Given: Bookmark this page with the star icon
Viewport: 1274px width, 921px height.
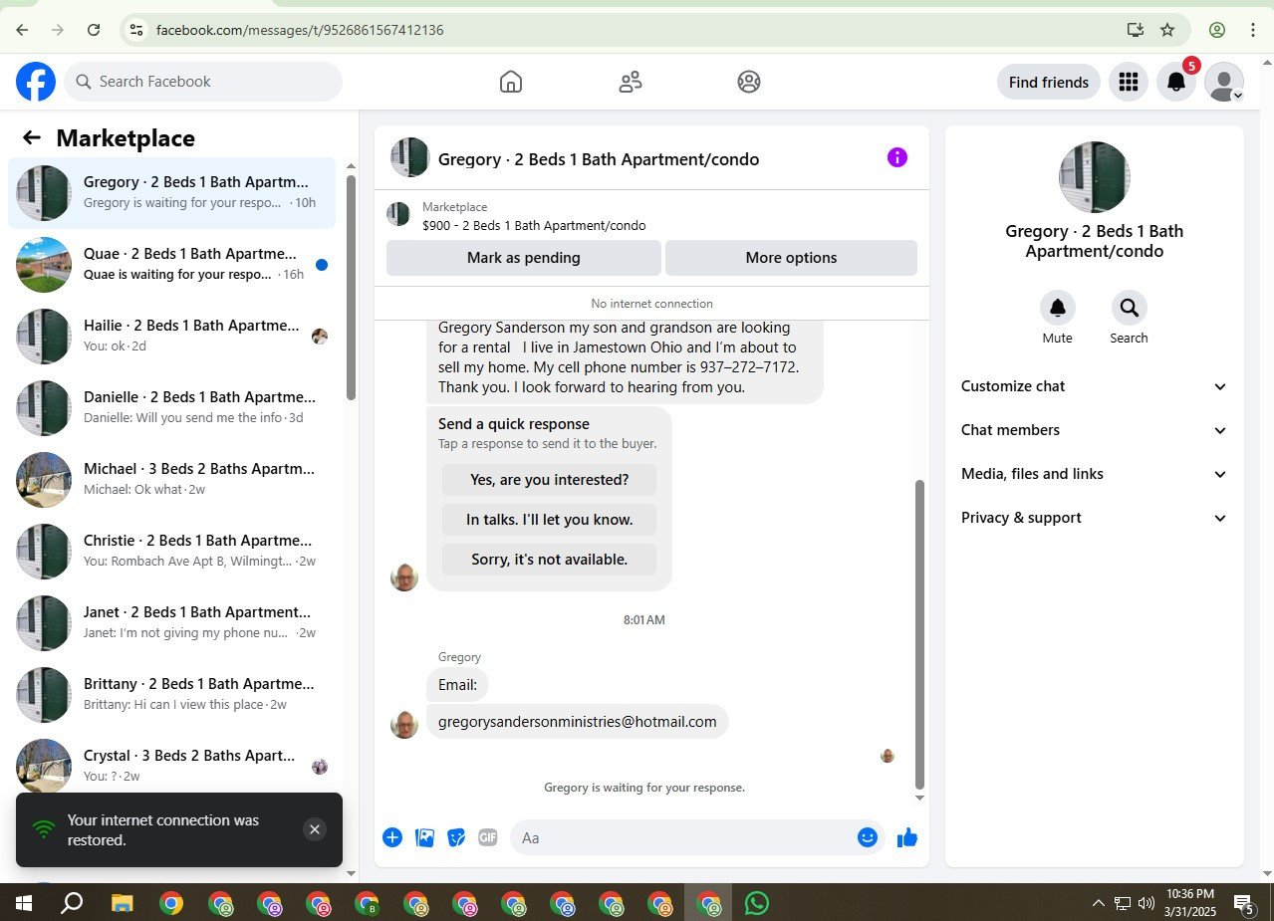Looking at the screenshot, I should tap(1167, 30).
